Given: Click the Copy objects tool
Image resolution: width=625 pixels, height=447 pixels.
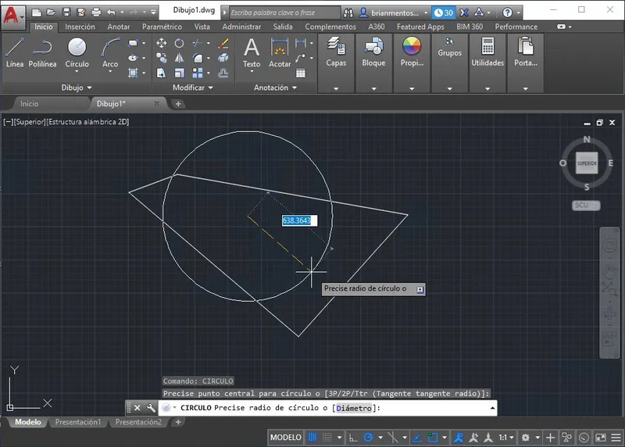Looking at the screenshot, I should 162,58.
